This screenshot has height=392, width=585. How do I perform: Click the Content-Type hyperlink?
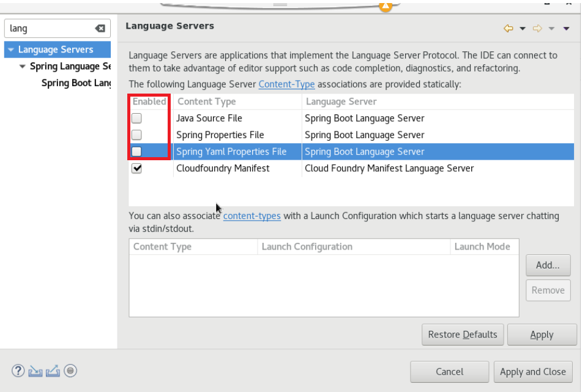coord(286,84)
